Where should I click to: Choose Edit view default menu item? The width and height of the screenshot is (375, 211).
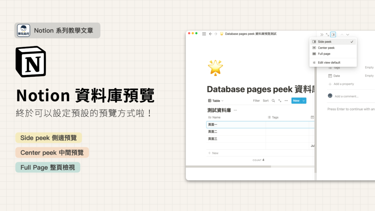click(x=329, y=63)
